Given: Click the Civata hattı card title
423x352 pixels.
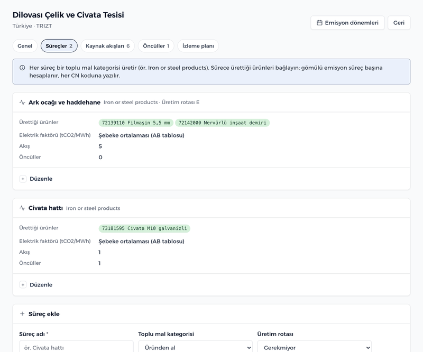Looking at the screenshot, I should click(45, 208).
